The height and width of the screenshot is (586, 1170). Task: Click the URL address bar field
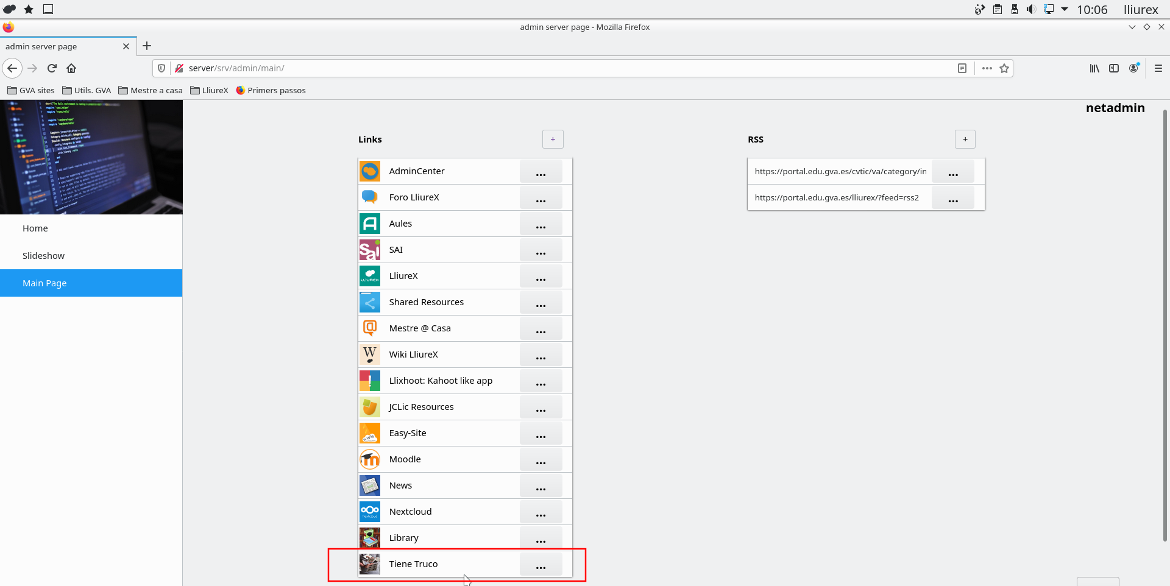click(548, 68)
